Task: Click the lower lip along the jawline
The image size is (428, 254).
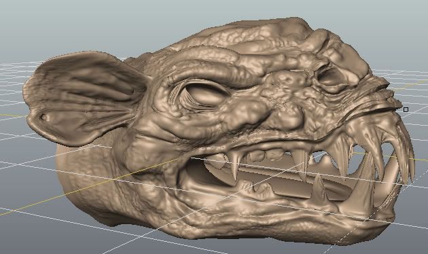Action: click(x=273, y=215)
